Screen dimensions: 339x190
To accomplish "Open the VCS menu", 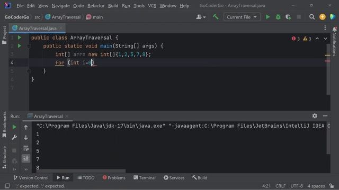I will (152, 6).
